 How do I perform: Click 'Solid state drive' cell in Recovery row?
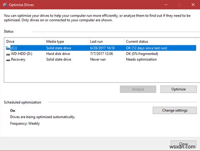59,59
